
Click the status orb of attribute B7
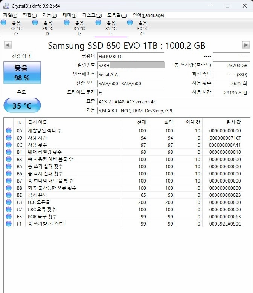click(x=9, y=181)
